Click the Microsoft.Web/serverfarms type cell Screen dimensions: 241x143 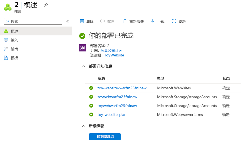pos(180,115)
